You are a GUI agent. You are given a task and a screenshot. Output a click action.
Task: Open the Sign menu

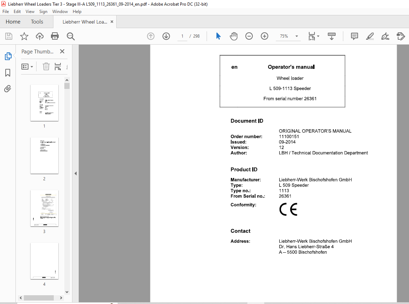pyautogui.click(x=43, y=12)
